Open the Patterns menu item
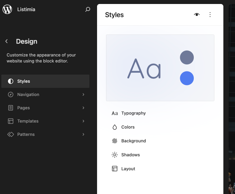The height and width of the screenshot is (194, 235). tap(46, 135)
